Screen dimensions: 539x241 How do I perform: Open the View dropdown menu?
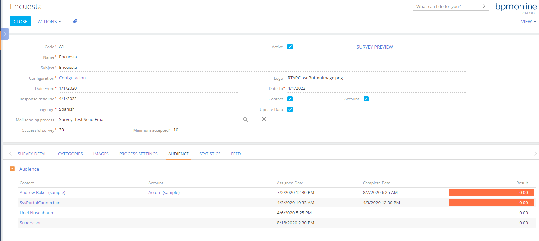tap(528, 22)
